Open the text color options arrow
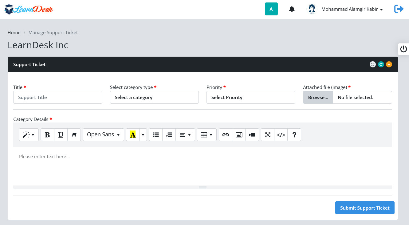This screenshot has height=225, width=409. pyautogui.click(x=143, y=135)
